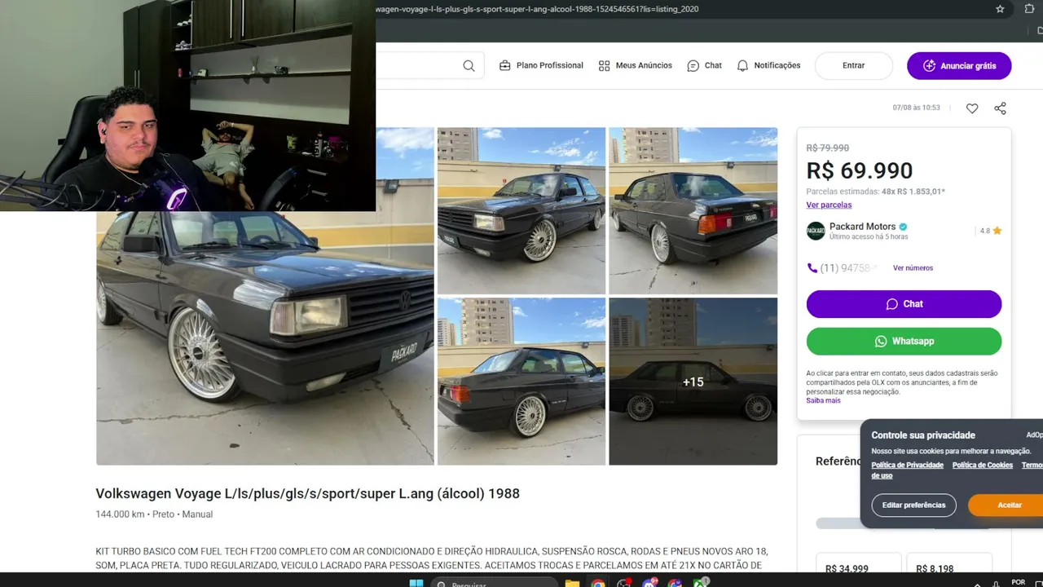Open Meus Anúncios in the header
The image size is (1043, 587).
pos(635,65)
